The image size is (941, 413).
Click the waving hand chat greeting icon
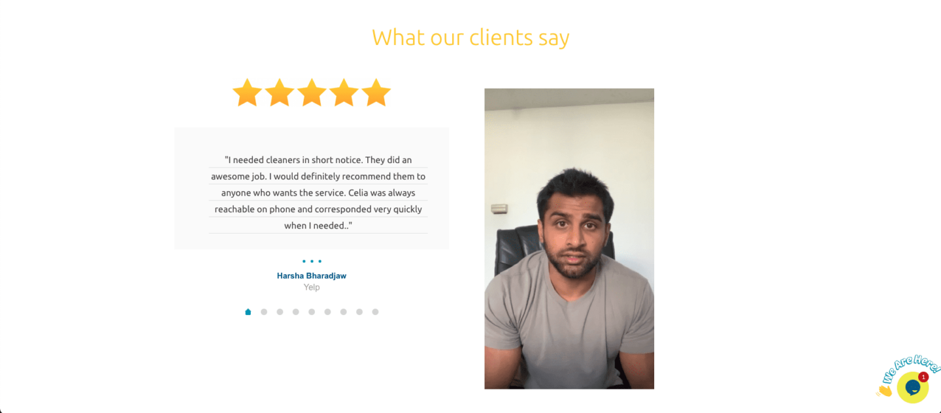885,390
